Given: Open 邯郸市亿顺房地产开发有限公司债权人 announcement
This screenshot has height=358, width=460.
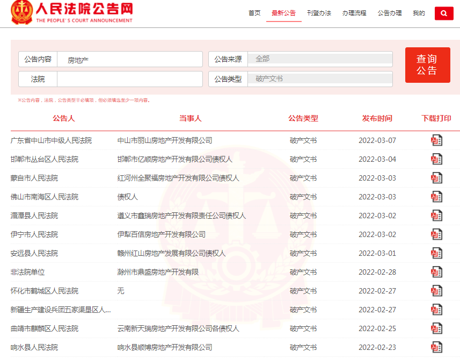Looking at the screenshot, I should point(175,159).
